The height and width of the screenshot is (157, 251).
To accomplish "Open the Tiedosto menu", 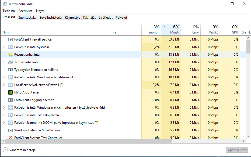I will pyautogui.click(x=9, y=11).
